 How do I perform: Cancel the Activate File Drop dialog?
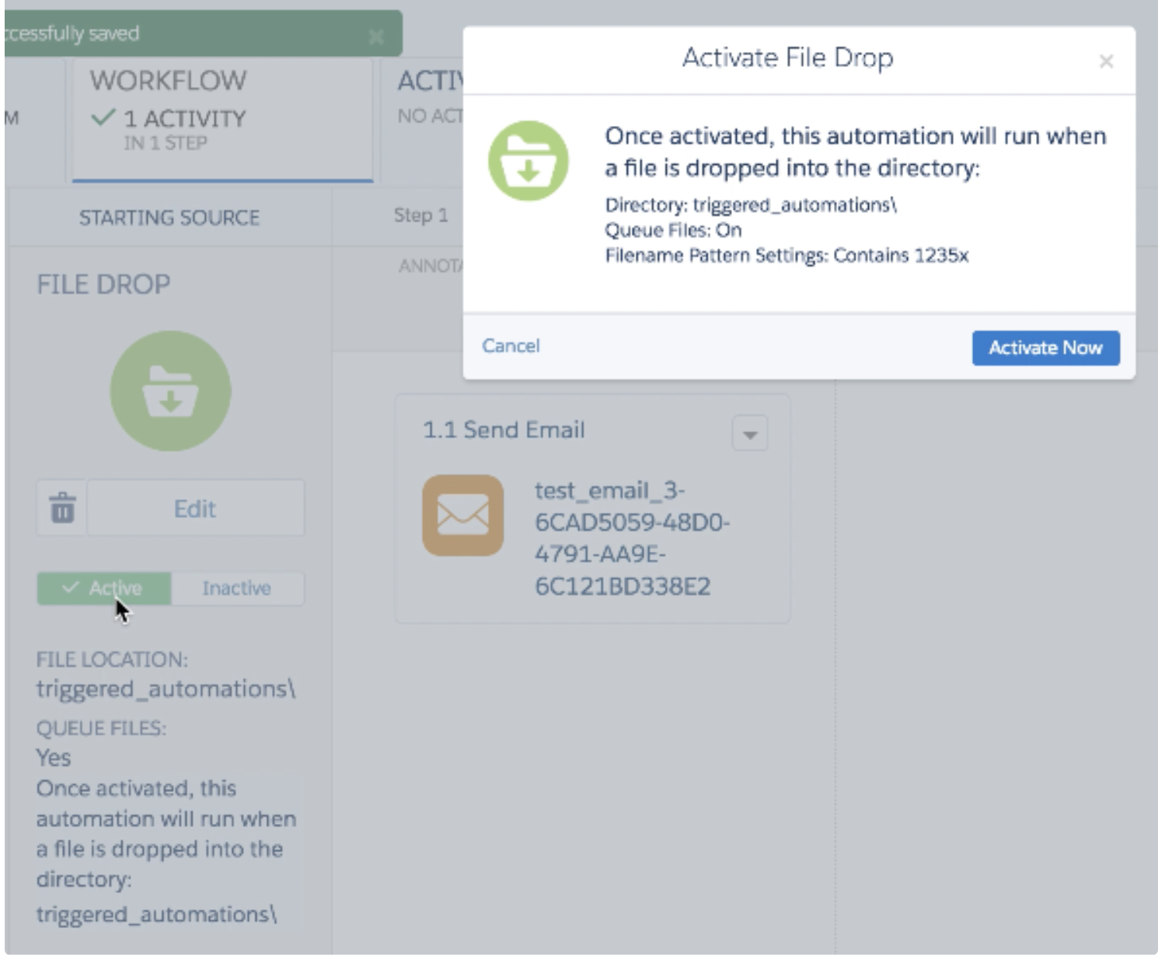coord(511,346)
